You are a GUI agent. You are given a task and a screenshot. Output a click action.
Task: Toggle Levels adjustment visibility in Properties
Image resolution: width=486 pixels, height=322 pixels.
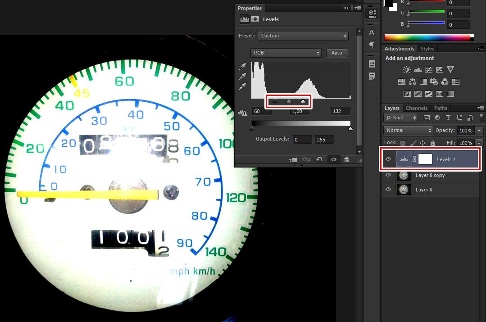click(x=333, y=159)
